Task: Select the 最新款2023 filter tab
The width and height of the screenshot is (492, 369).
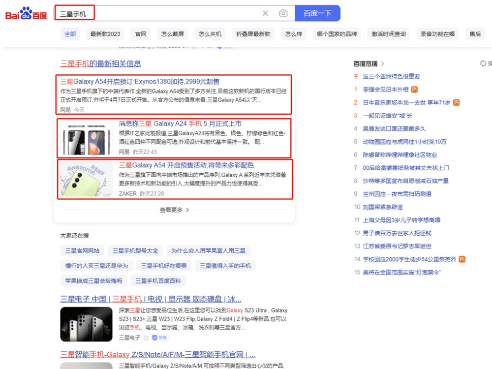Action: [105, 34]
